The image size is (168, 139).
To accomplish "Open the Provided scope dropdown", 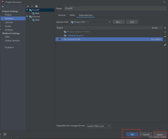I will click(x=156, y=39).
